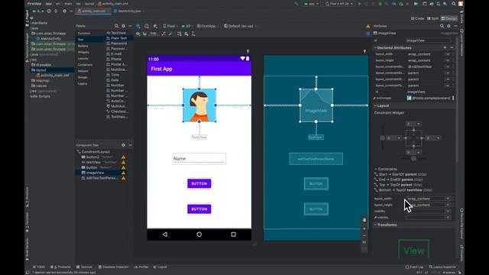Click the Name text field in preview
Image resolution: width=489 pixels, height=275 pixels.
point(199,159)
